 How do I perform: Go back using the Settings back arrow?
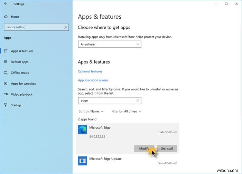coord(6,4)
